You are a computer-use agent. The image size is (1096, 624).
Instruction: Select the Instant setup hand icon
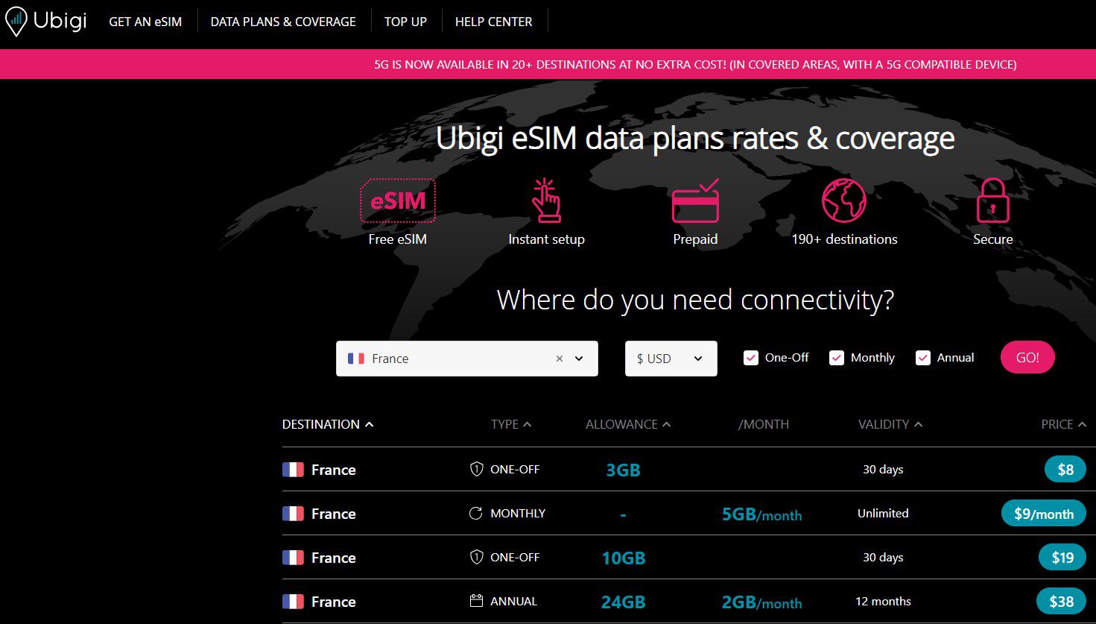[x=546, y=200]
